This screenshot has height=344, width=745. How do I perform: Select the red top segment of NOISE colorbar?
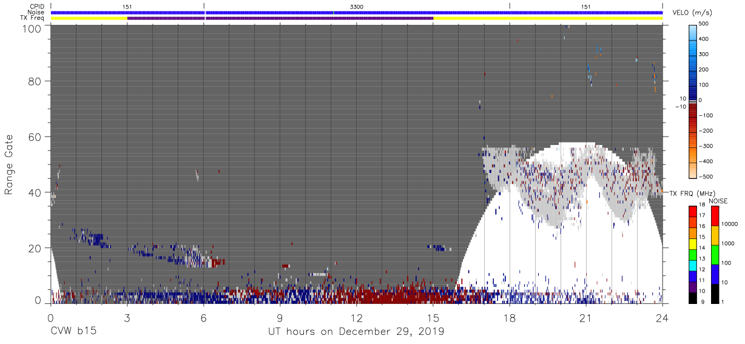[715, 216]
